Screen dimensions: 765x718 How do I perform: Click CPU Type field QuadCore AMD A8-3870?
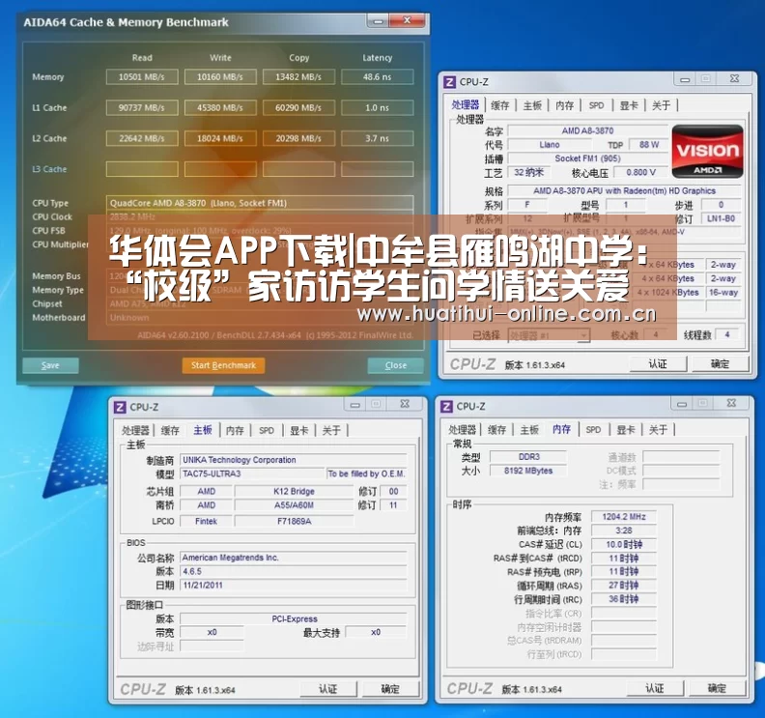[260, 203]
